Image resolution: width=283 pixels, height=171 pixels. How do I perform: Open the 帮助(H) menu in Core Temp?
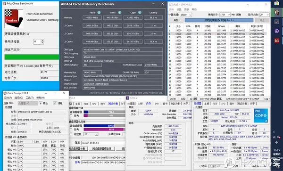coord(41,98)
